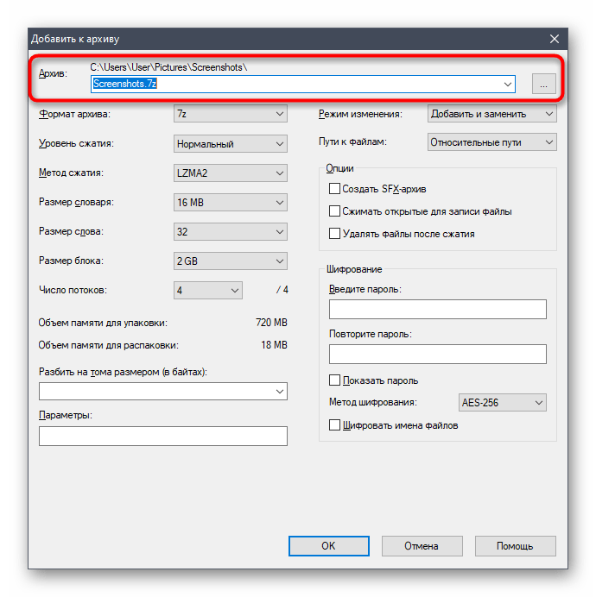The height and width of the screenshot is (597, 596).
Task: Click the 18 MB unpacking memory value
Action: [274, 345]
